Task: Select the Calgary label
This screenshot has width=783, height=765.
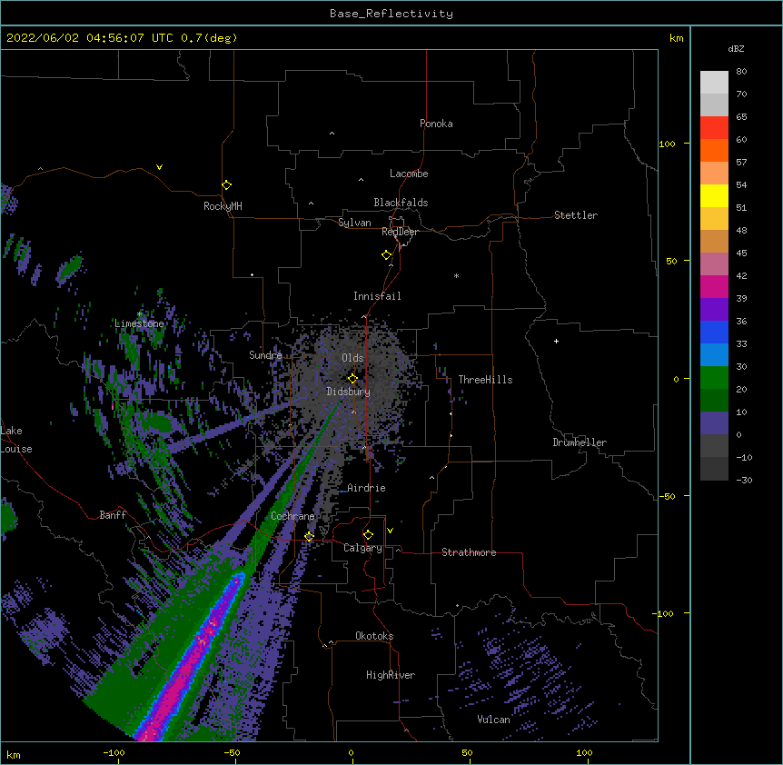Action: (362, 548)
